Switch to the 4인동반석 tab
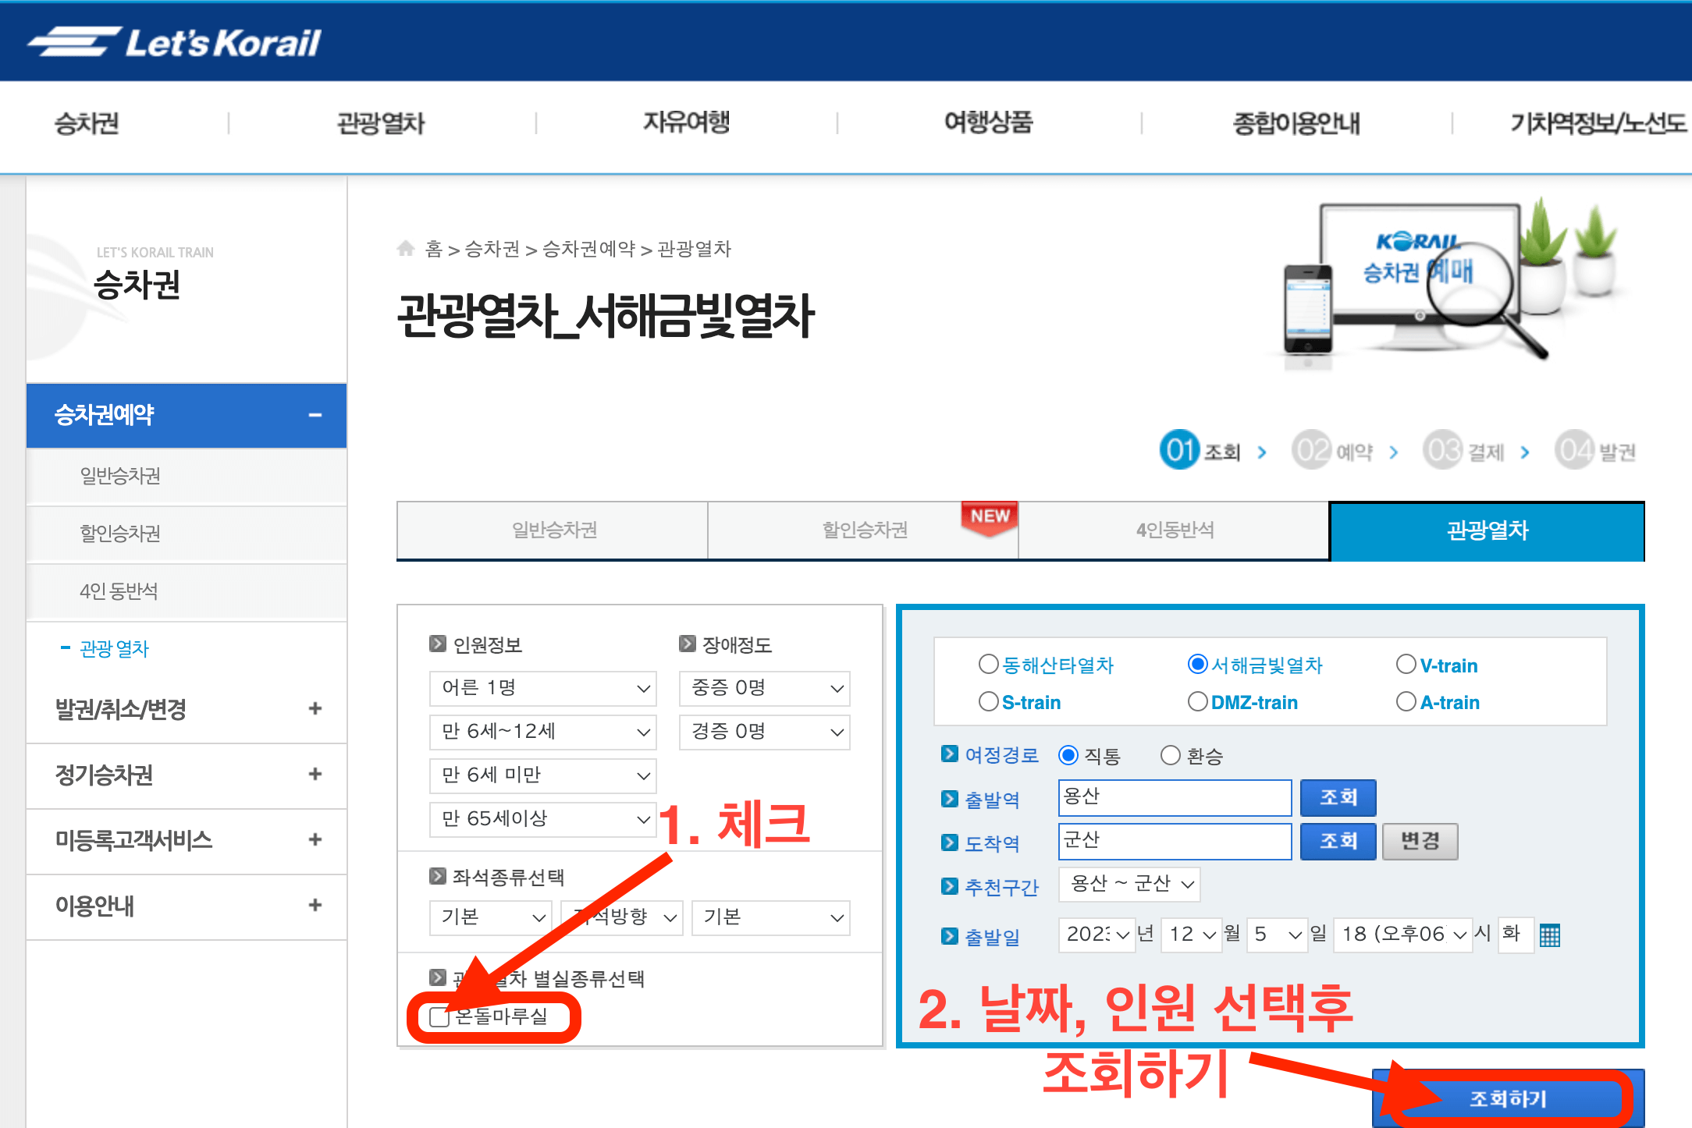Screen dimensions: 1692x1128 pyautogui.click(x=1174, y=530)
